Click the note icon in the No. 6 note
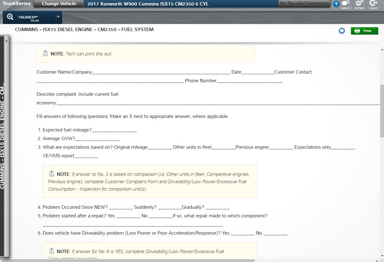The height and width of the screenshot is (262, 384). pyautogui.click(x=51, y=251)
